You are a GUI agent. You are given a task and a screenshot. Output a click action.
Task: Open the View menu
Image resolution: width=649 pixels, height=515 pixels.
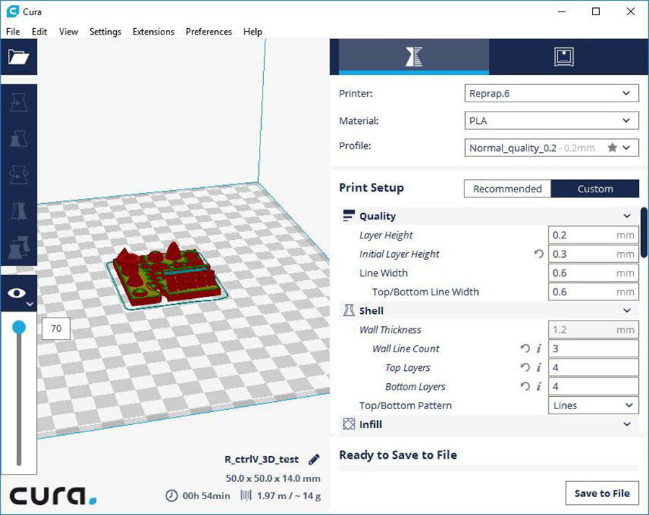pos(69,32)
